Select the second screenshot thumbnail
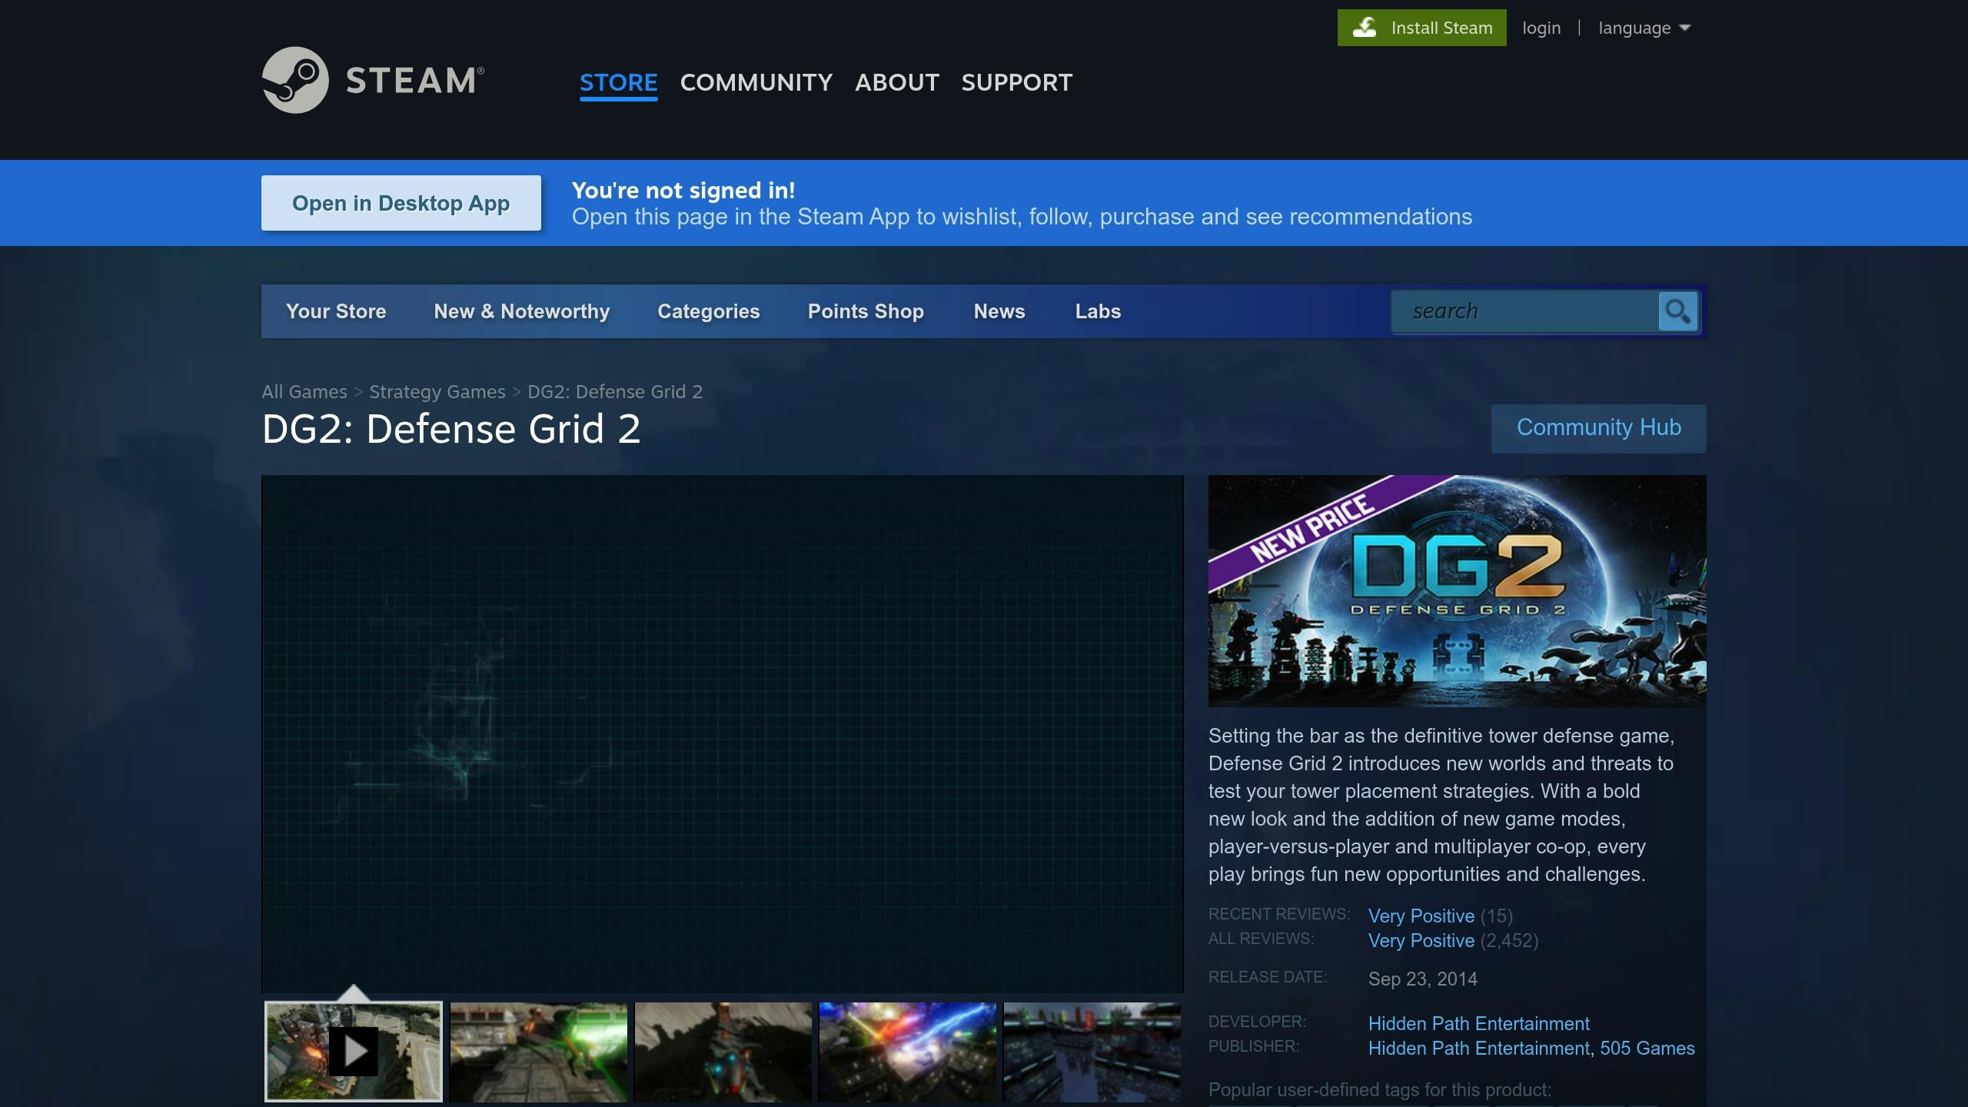Screen dimensions: 1968x1107 point(538,1051)
